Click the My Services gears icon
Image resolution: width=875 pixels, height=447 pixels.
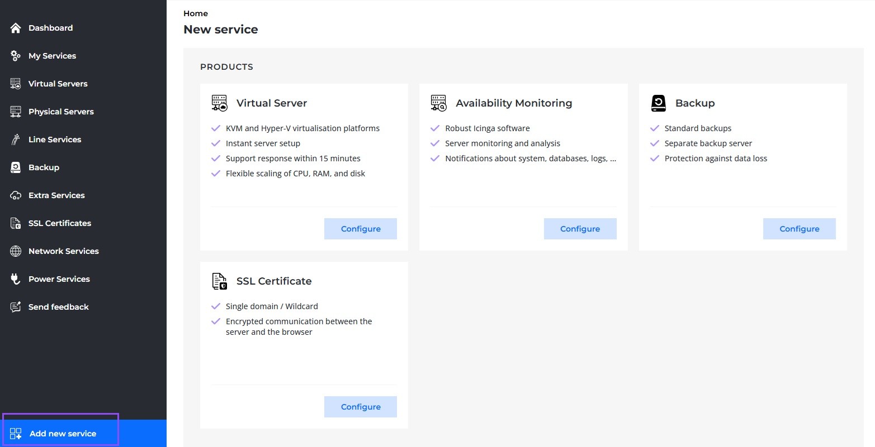(16, 56)
